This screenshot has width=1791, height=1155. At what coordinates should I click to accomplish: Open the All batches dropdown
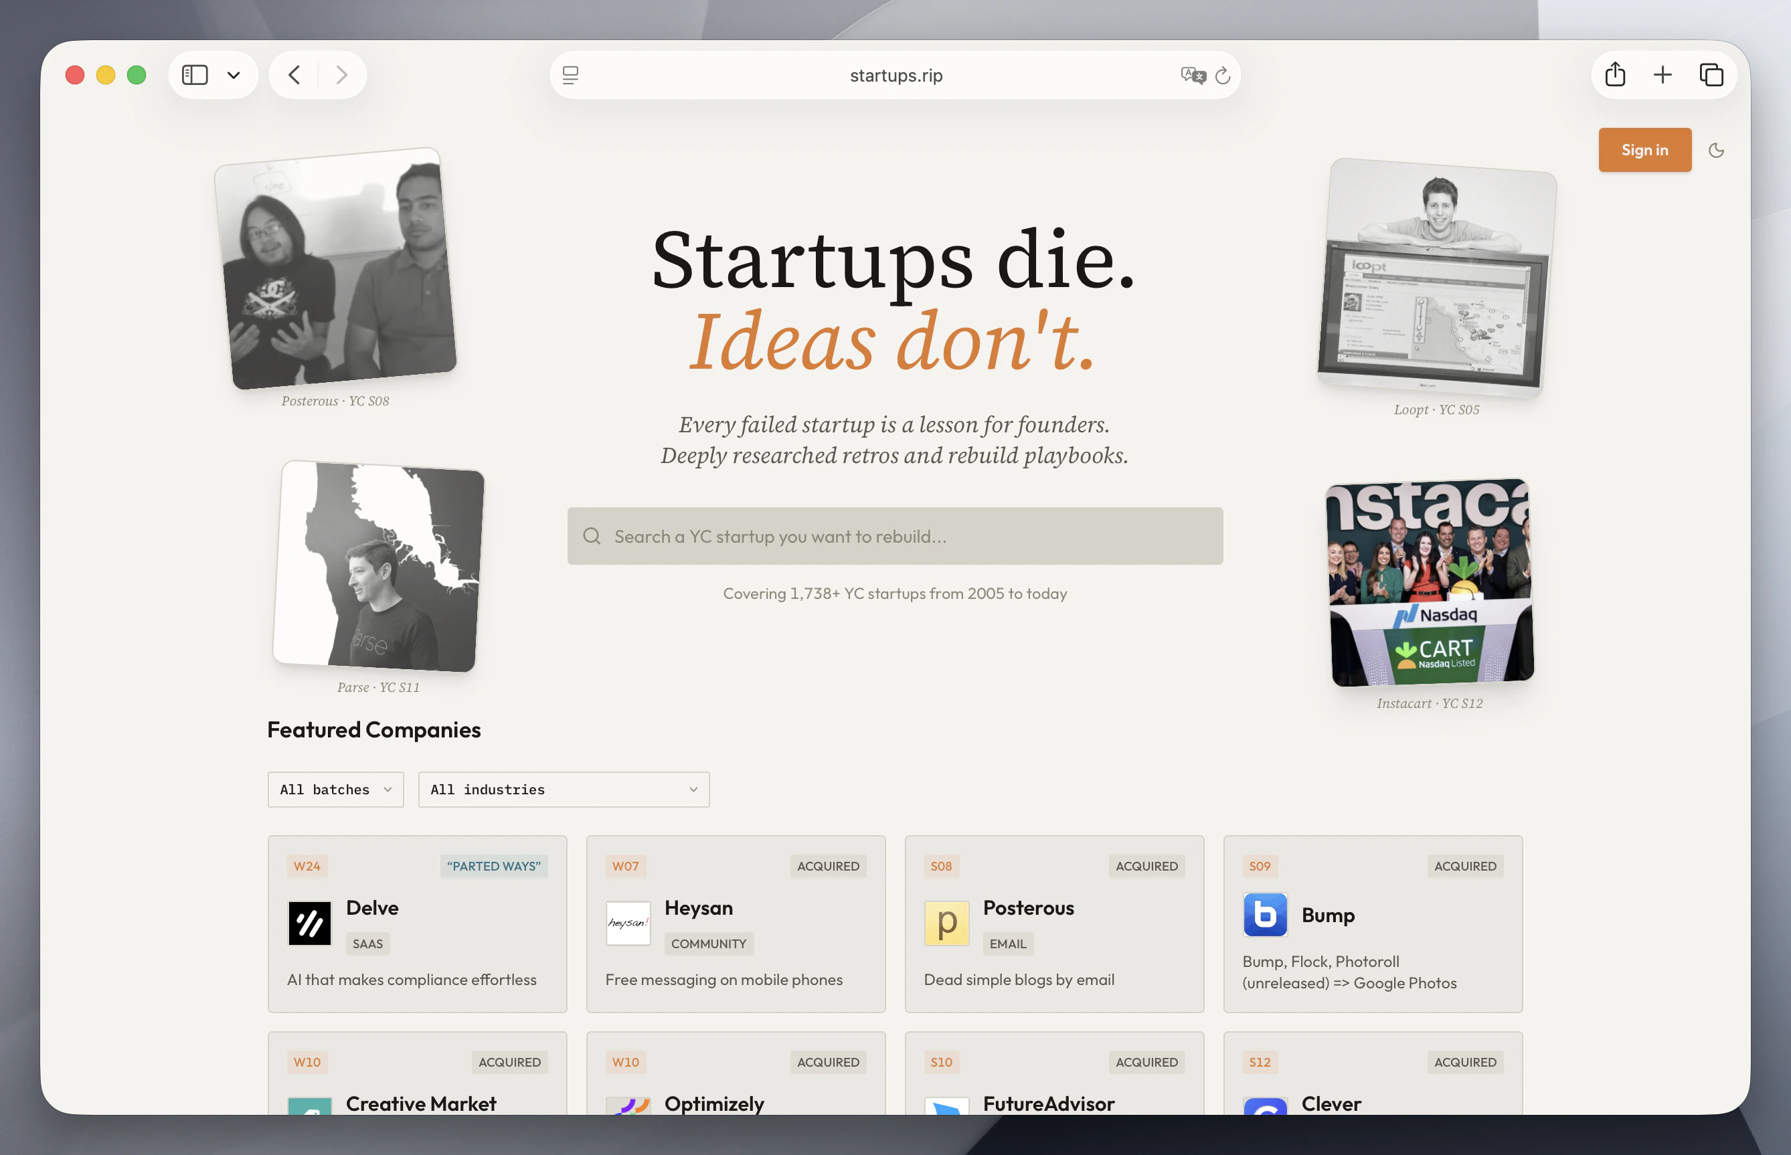(335, 789)
